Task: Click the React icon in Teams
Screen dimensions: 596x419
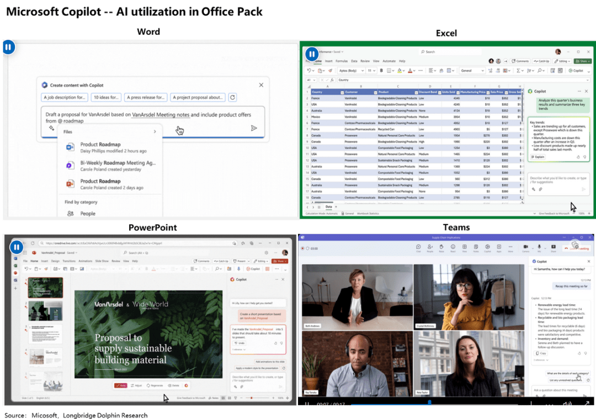Action: click(x=453, y=248)
